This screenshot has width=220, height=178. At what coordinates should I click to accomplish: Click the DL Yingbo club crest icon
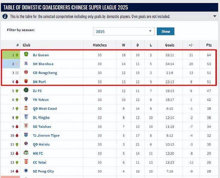[26, 117]
